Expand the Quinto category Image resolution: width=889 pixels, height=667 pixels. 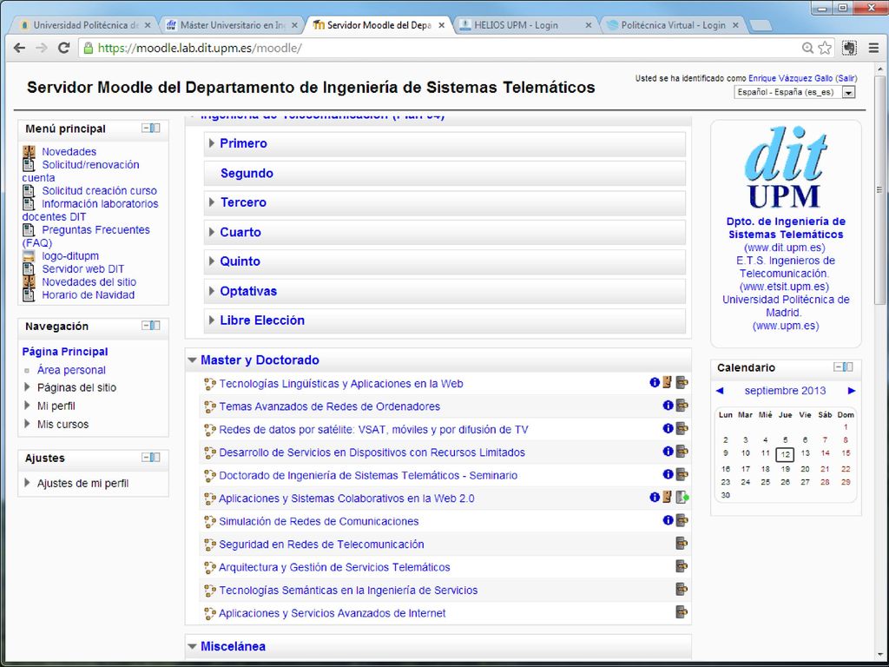pyautogui.click(x=212, y=261)
